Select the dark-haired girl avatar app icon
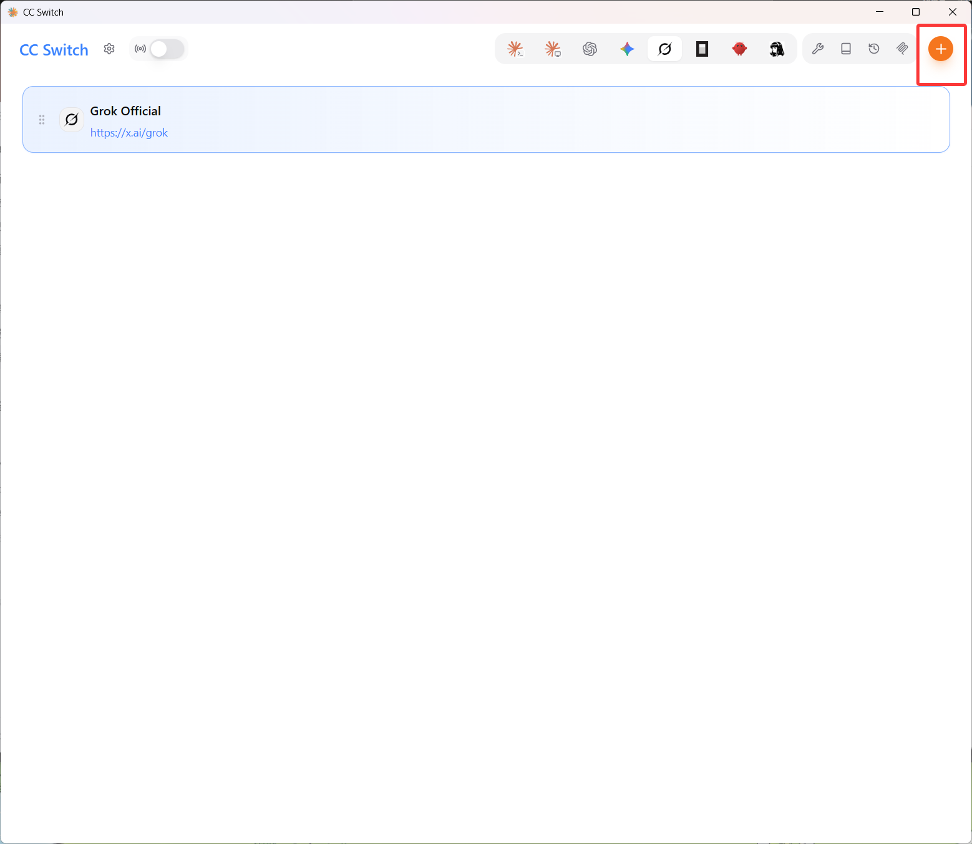 point(777,49)
